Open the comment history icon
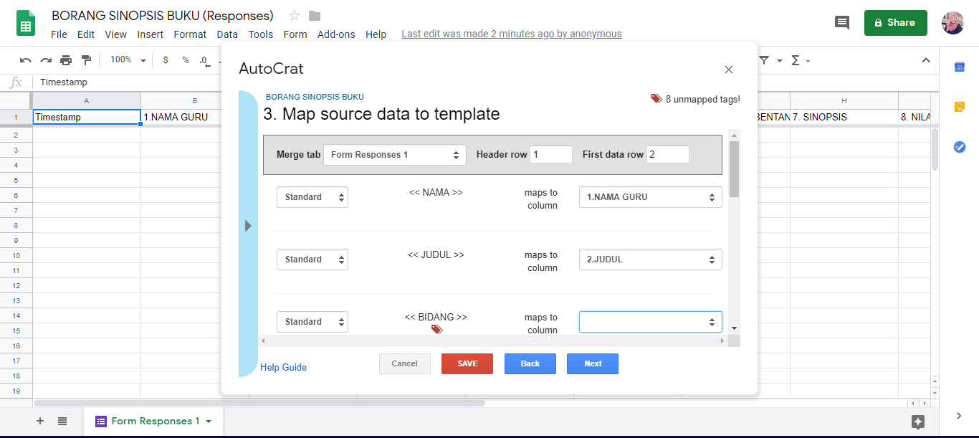This screenshot has height=438, width=979. [842, 23]
